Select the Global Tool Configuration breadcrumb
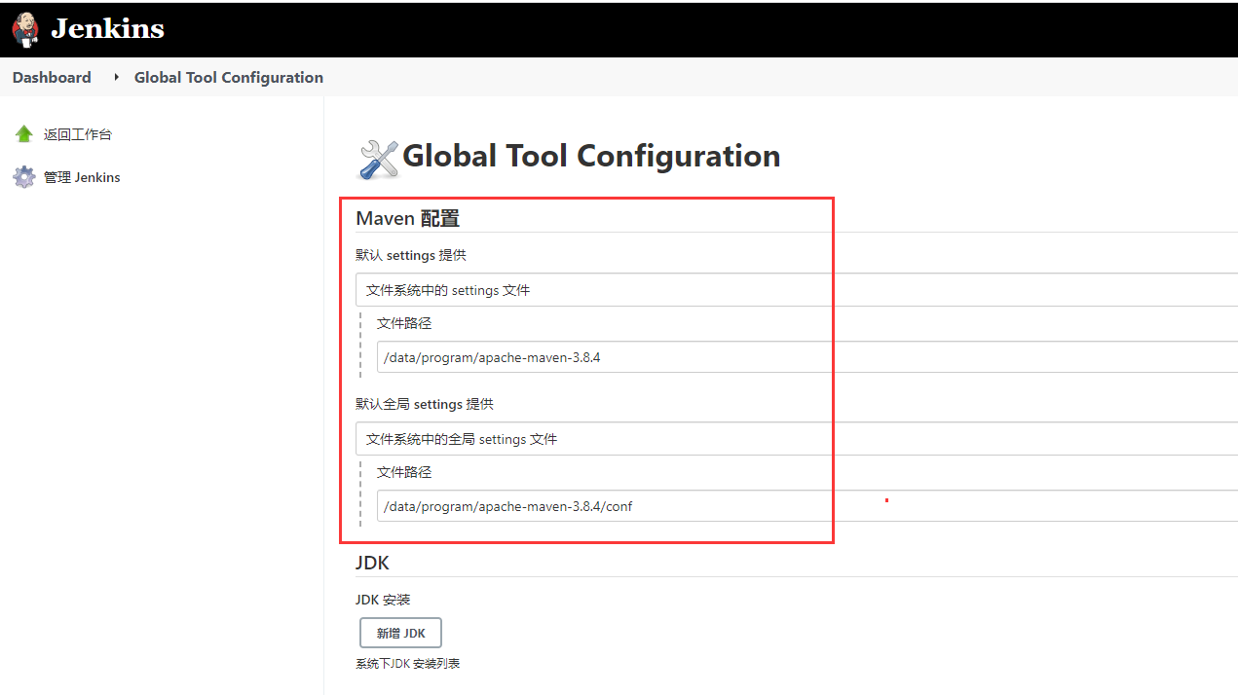The image size is (1238, 695). pyautogui.click(x=229, y=78)
